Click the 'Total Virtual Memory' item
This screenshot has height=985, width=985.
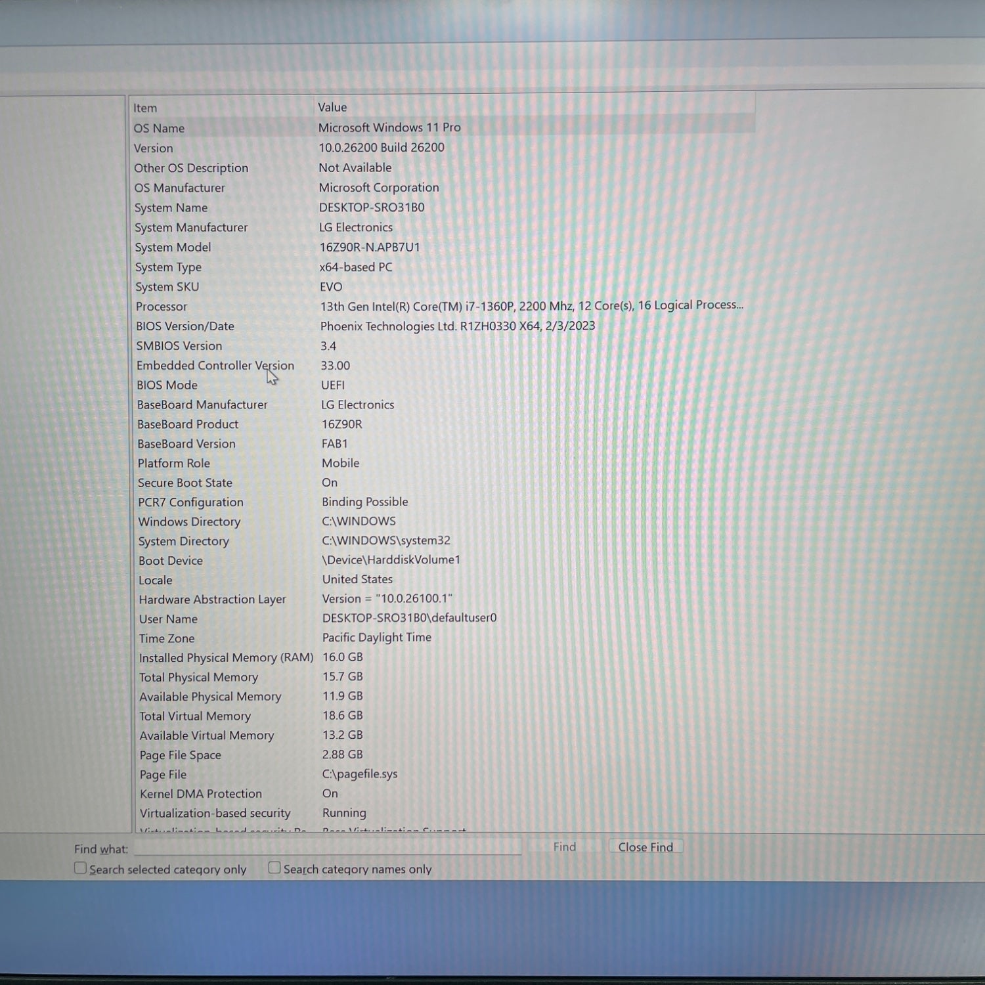tap(195, 716)
